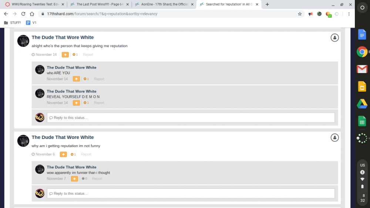Click avatar of November 14 status author
This screenshot has width=370, height=208.
pyautogui.click(x=23, y=41)
